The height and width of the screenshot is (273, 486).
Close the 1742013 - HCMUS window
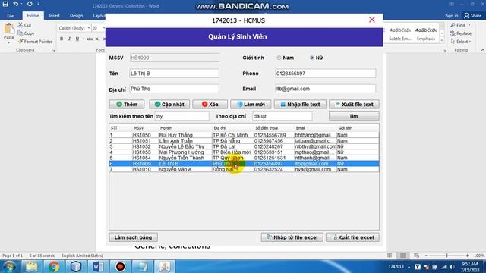coord(372,20)
